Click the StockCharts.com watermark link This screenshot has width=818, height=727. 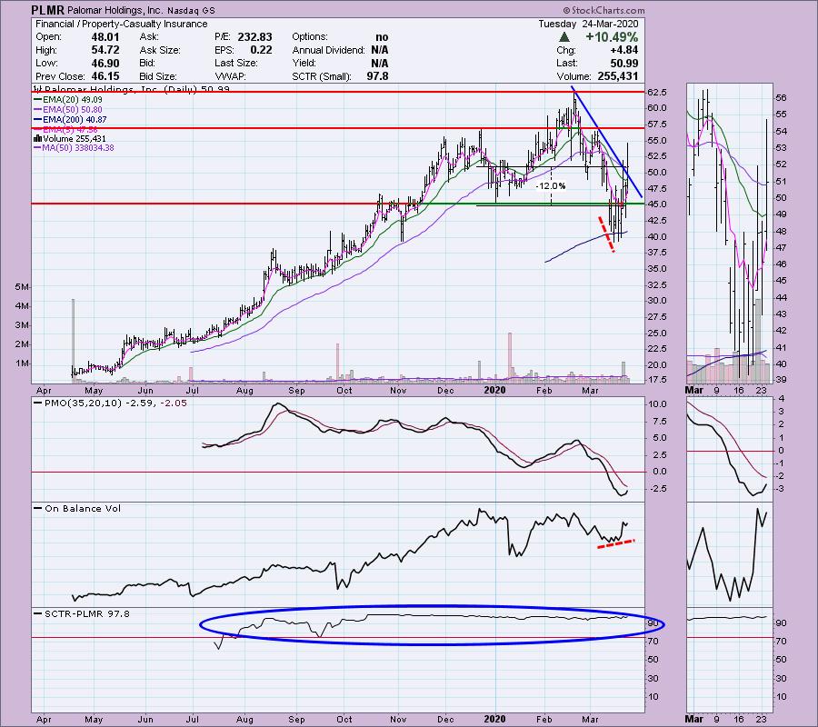604,10
